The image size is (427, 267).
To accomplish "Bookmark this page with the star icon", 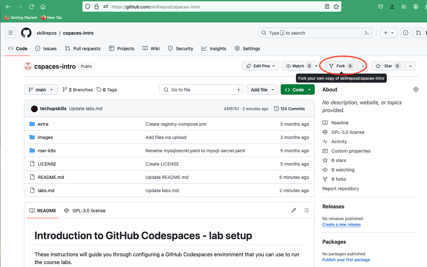I will (336, 6).
